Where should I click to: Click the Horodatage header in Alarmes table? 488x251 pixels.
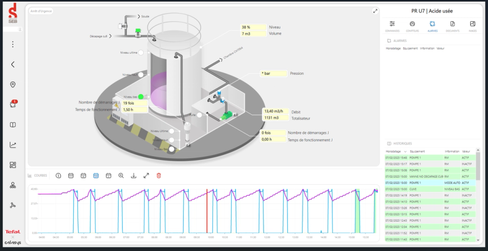(x=393, y=49)
